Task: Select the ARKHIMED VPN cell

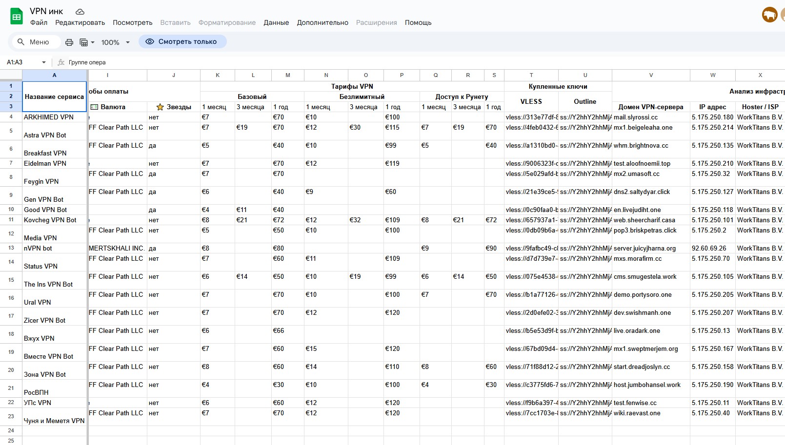Action: pyautogui.click(x=54, y=117)
